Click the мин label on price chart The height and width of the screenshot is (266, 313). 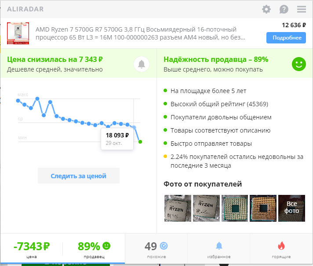click(x=22, y=137)
